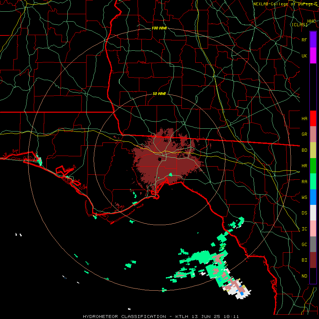The height and width of the screenshot is (319, 319).
Task: Click the BD yellow legend swatch
Action: click(x=313, y=150)
